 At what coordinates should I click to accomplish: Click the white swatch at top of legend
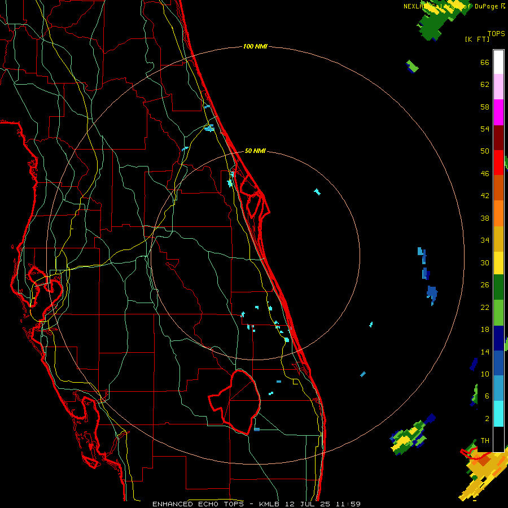coord(498,62)
